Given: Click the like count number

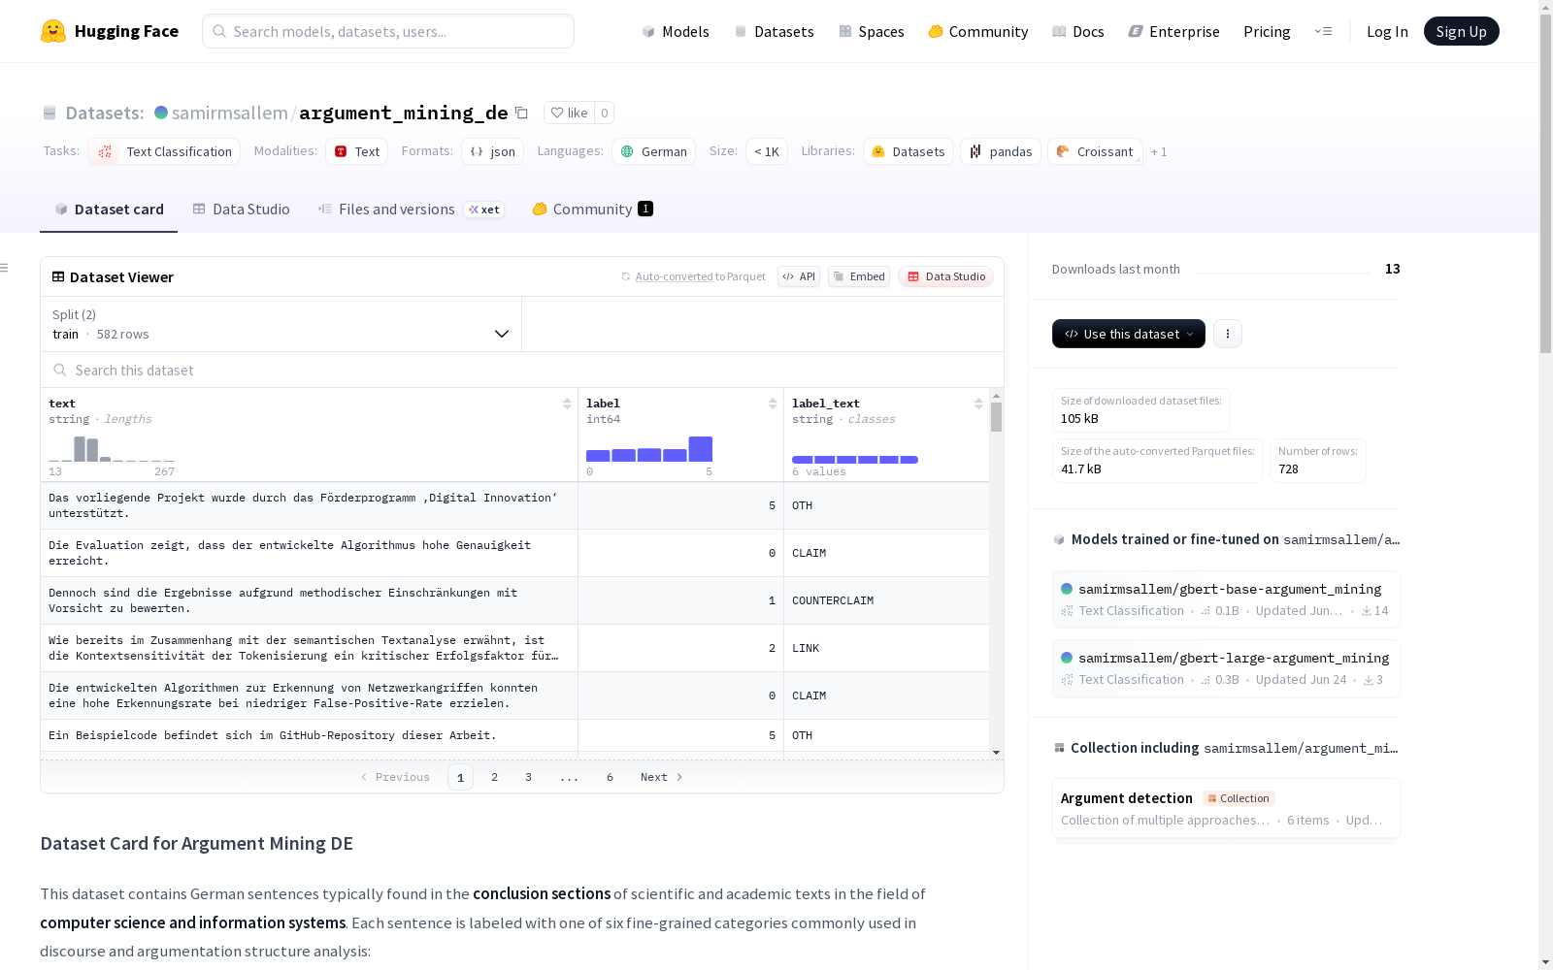Looking at the screenshot, I should pos(604,113).
